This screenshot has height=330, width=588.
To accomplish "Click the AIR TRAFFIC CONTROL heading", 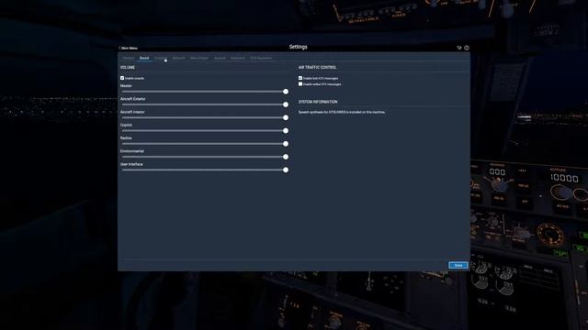I will coord(317,67).
